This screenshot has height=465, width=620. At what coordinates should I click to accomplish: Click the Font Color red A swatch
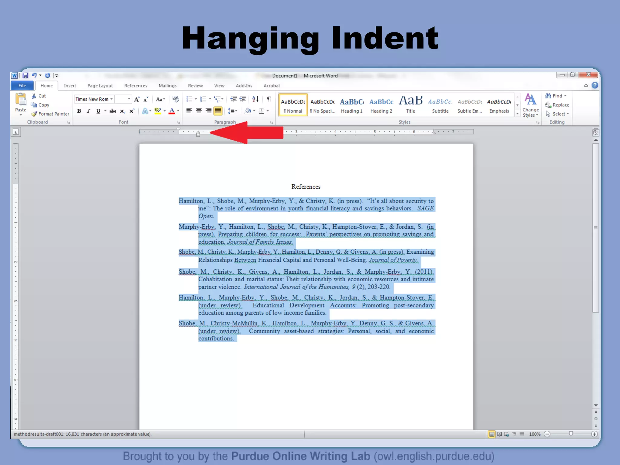coord(172,111)
